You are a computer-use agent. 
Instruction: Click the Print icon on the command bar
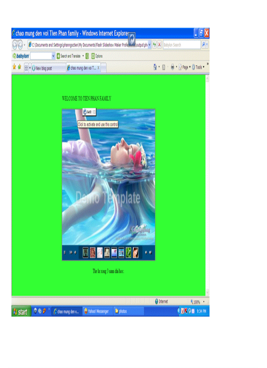tap(172, 67)
